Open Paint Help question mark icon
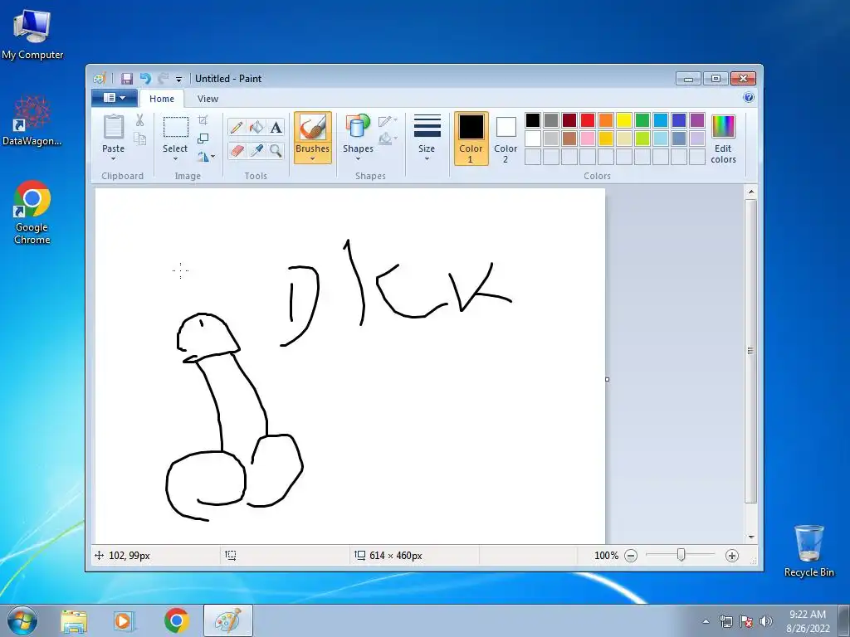850x637 pixels. (x=749, y=98)
